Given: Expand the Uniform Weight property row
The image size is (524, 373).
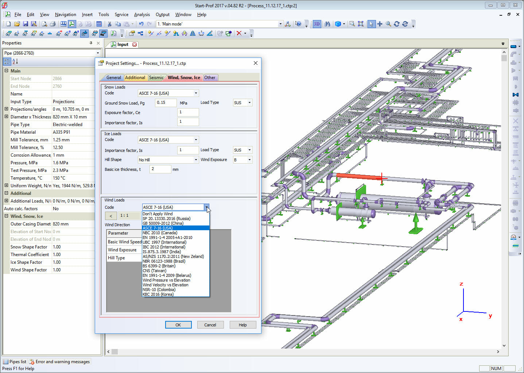Looking at the screenshot, I should (x=6, y=185).
